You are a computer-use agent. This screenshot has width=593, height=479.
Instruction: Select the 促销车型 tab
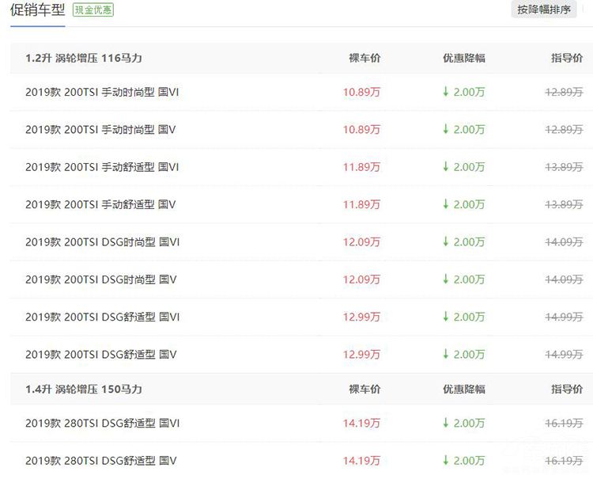37,10
